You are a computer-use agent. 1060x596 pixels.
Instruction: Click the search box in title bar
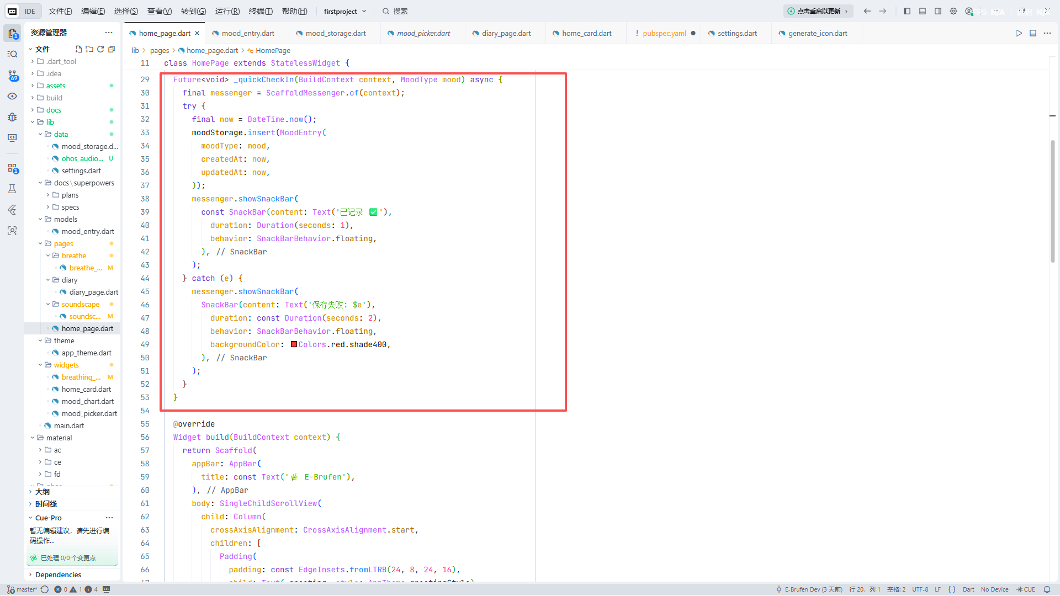coord(395,11)
